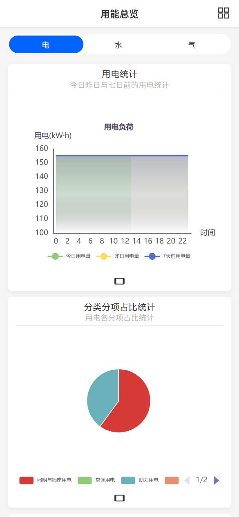Toggle 昨日用电量 legend series

click(x=117, y=256)
